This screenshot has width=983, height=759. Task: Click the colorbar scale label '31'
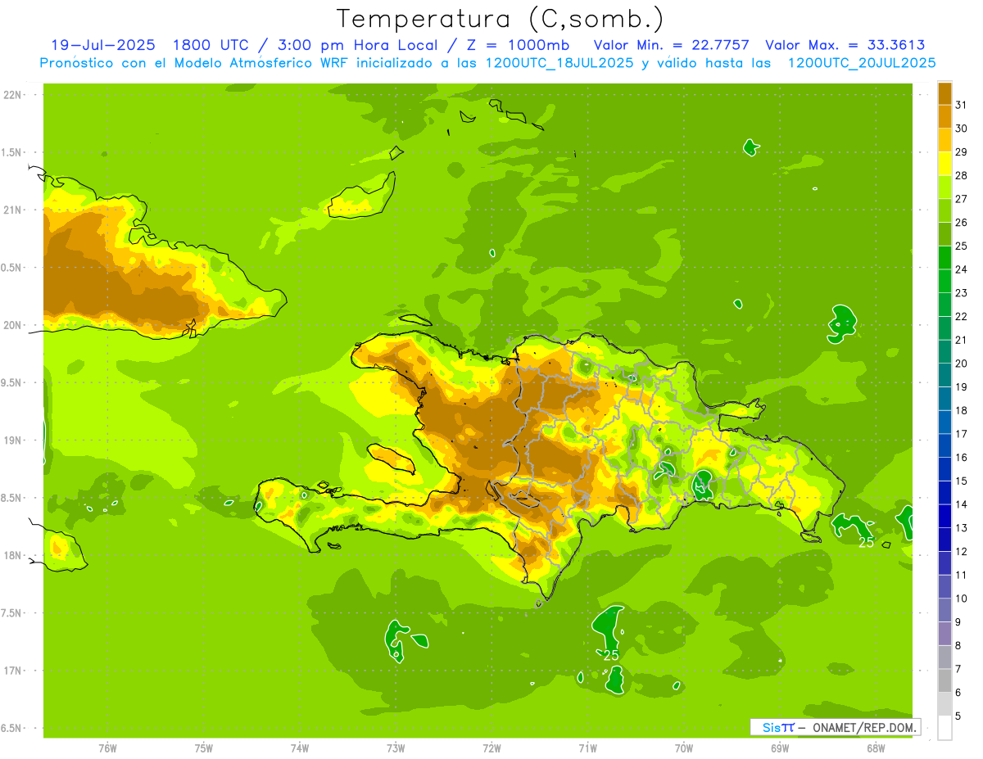coord(962,105)
